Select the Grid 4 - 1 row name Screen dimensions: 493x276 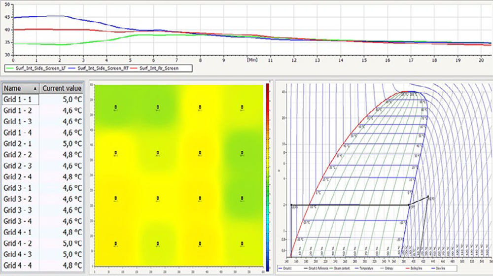click(x=18, y=232)
